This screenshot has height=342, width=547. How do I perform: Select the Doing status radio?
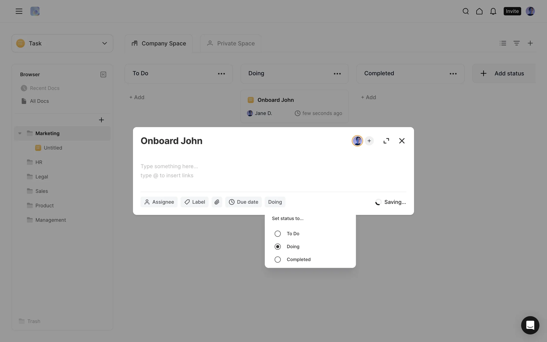click(x=277, y=247)
